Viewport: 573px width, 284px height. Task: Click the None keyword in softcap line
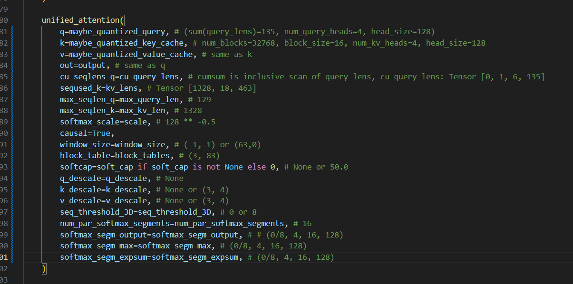(233, 167)
